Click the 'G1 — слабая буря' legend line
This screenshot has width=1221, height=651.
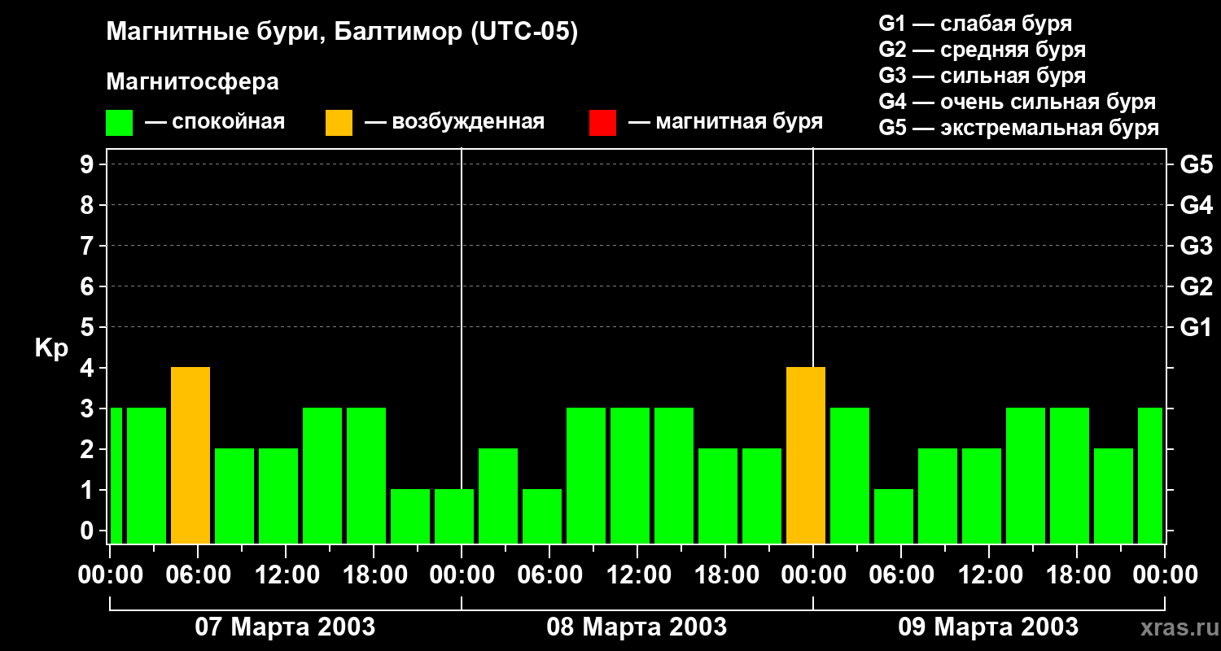975,24
